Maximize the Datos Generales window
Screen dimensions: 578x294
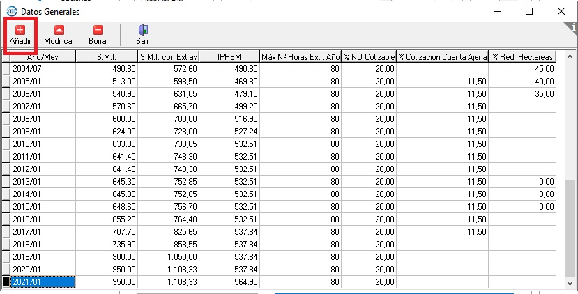(x=529, y=11)
